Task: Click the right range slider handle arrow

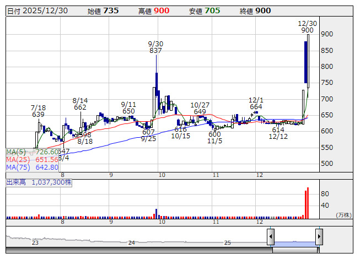Action: (319, 237)
